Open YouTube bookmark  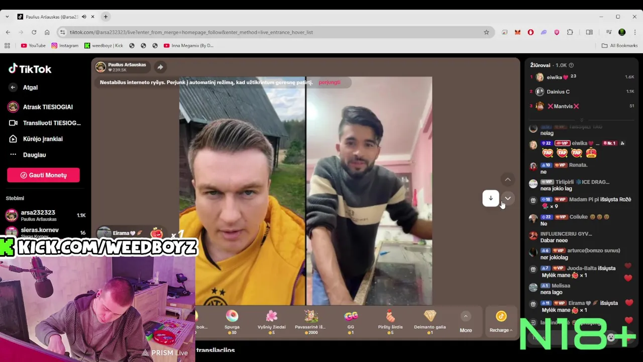(33, 46)
